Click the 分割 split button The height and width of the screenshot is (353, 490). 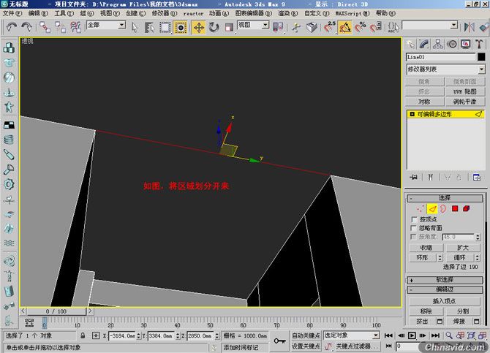(x=463, y=311)
